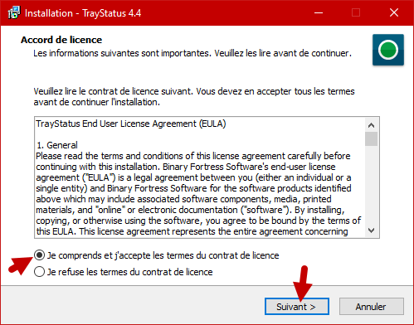Click the TrayStatus green circle logo
The height and width of the screenshot is (325, 414).
coord(388,50)
